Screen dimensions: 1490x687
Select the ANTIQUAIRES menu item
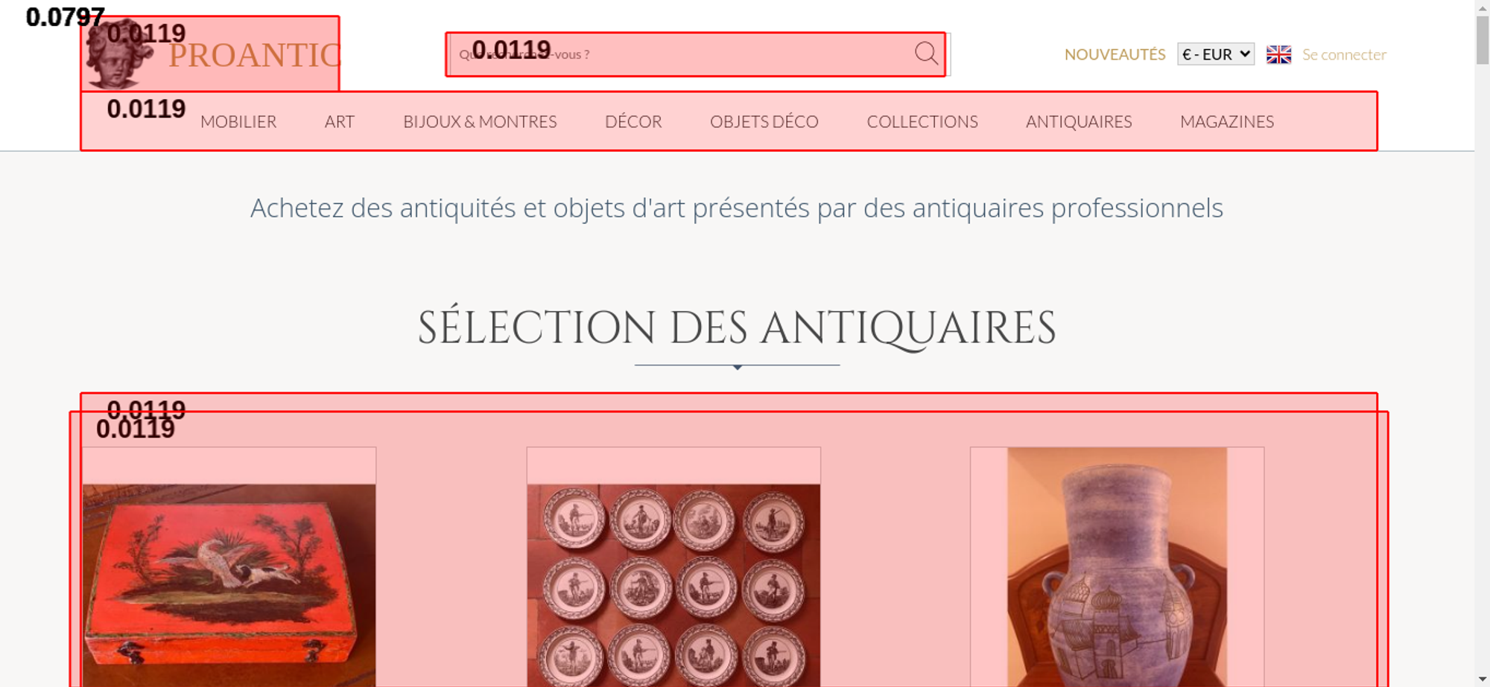click(1079, 121)
